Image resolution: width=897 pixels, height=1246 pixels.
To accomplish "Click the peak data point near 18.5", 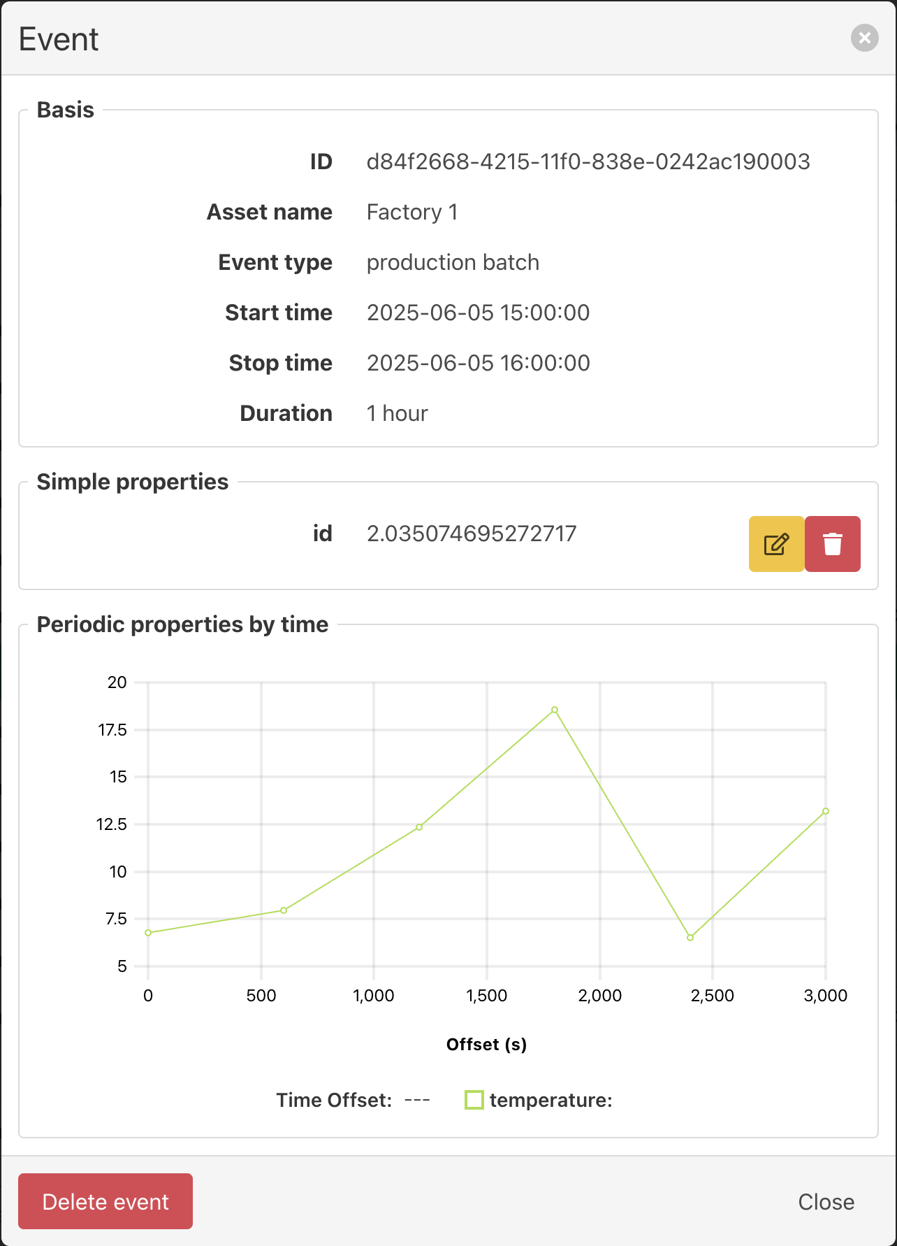I will 555,710.
